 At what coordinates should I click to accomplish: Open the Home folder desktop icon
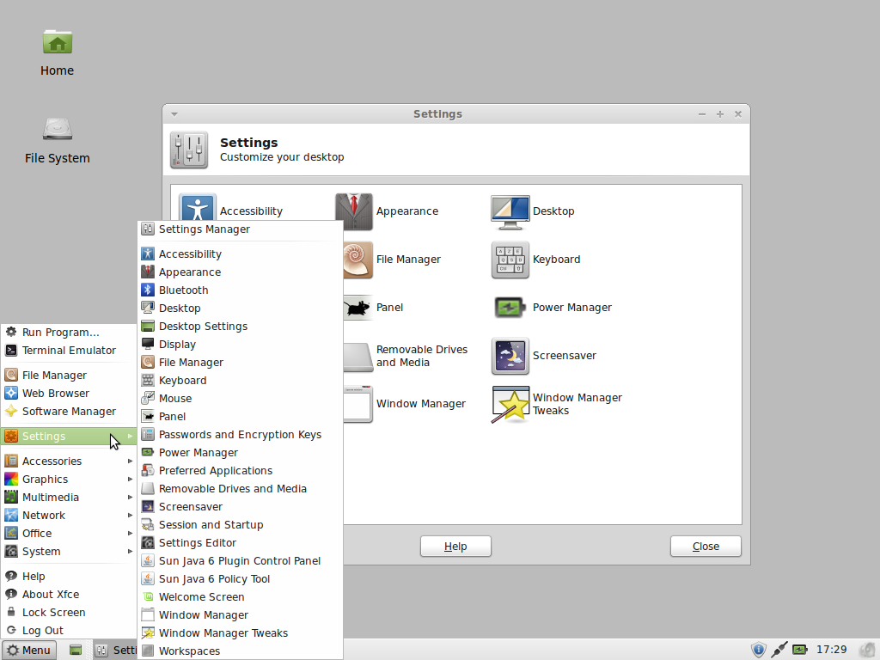coord(58,43)
